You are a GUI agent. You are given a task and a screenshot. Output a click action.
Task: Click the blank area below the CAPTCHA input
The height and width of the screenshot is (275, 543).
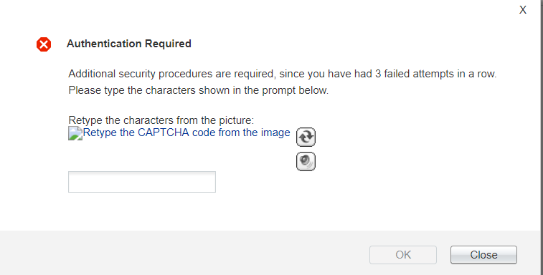[142, 211]
